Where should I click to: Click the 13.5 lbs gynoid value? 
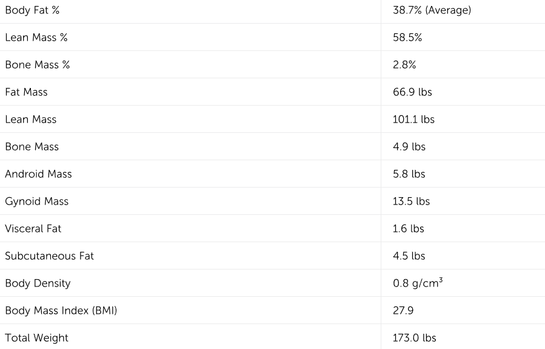point(412,201)
